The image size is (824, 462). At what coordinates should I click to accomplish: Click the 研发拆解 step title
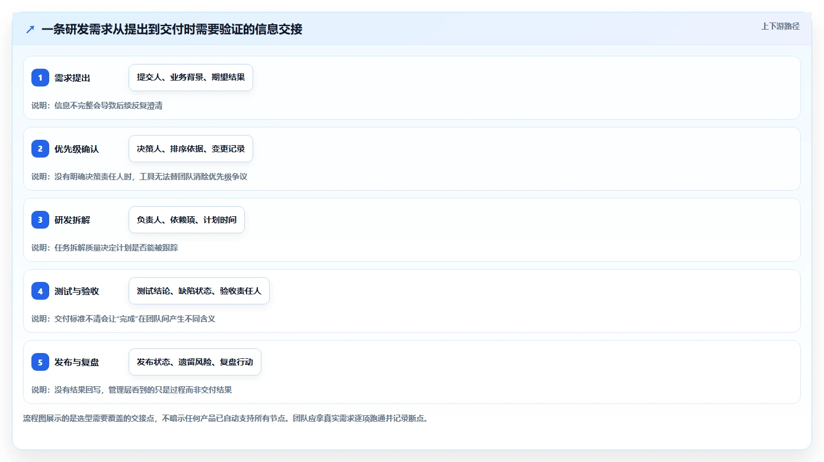point(72,220)
